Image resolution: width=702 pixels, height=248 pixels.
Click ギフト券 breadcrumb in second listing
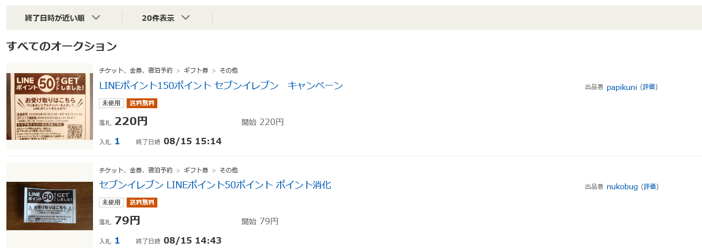click(x=196, y=170)
